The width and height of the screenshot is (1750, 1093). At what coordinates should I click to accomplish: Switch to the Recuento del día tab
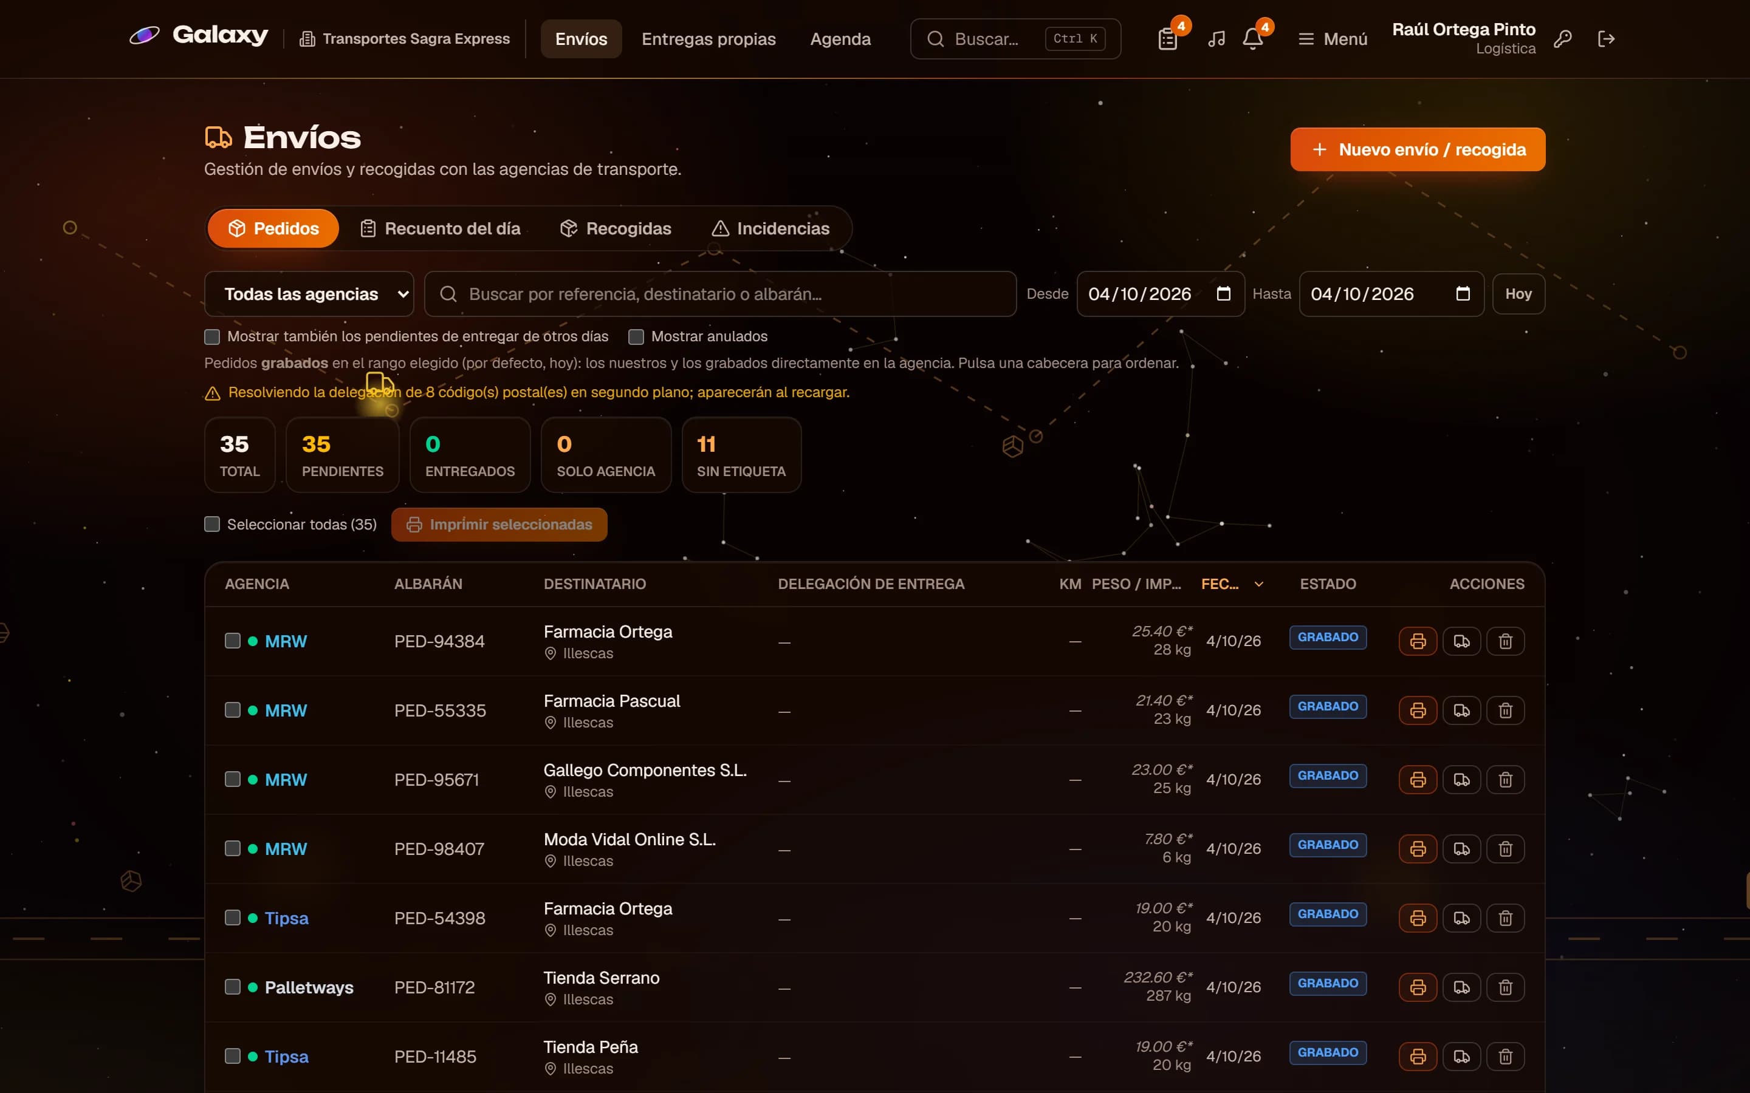pos(441,228)
